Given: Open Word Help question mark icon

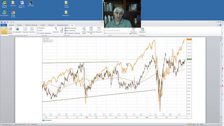Looking at the screenshot, I should (x=220, y=25).
